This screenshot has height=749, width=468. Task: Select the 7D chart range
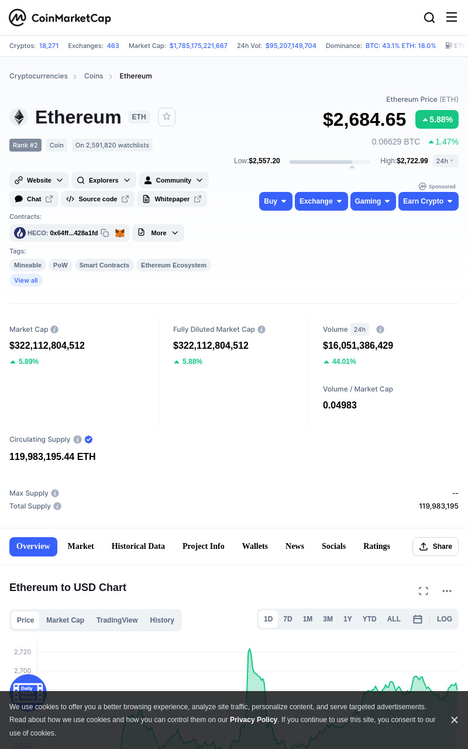pyautogui.click(x=288, y=619)
